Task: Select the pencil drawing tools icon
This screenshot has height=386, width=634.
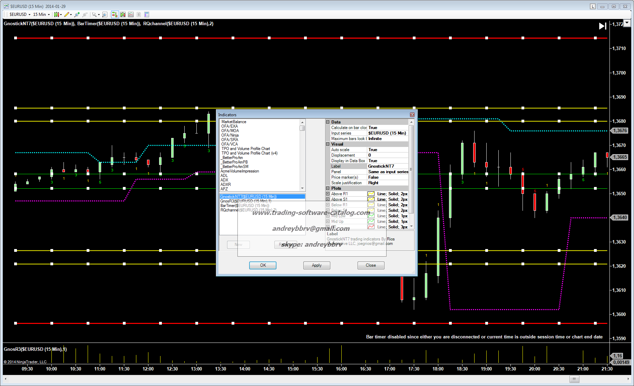Action: point(67,14)
